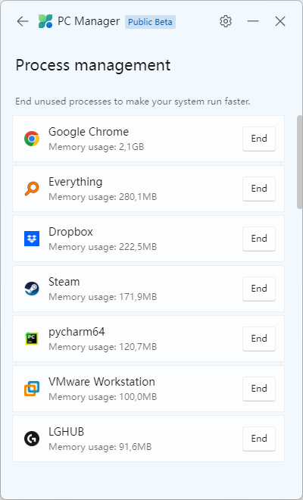This screenshot has height=500, width=303.
Task: End the Steam process
Action: pos(259,289)
